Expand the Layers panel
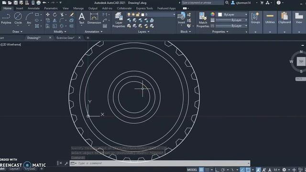 [143, 32]
